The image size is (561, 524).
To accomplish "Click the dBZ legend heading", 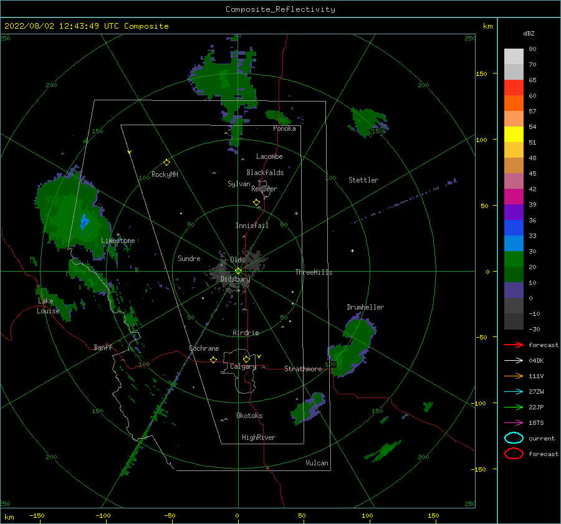I will [529, 33].
